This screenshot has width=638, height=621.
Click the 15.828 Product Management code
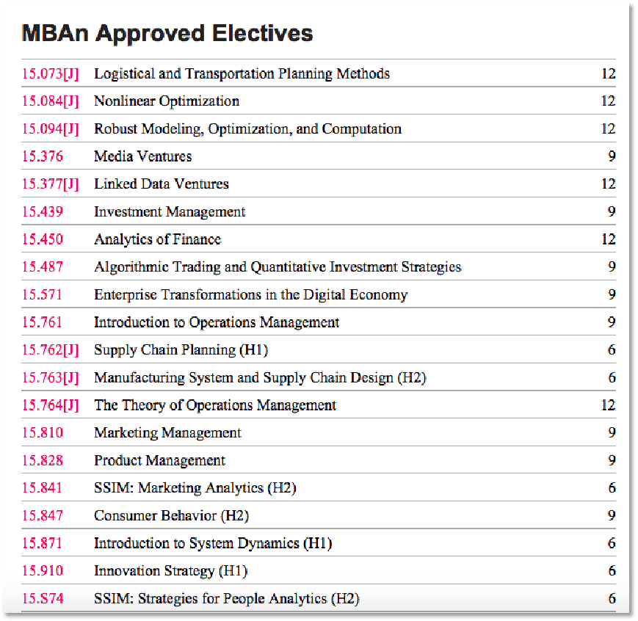point(43,460)
